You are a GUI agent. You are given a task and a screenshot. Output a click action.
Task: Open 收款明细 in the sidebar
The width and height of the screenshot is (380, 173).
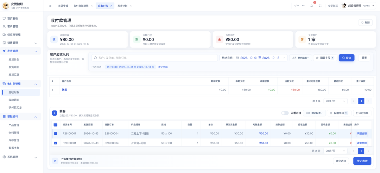tap(14, 100)
